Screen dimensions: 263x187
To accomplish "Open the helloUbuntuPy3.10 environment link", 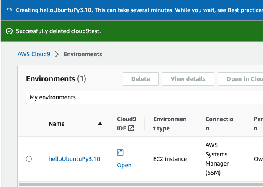I will coord(75,159).
